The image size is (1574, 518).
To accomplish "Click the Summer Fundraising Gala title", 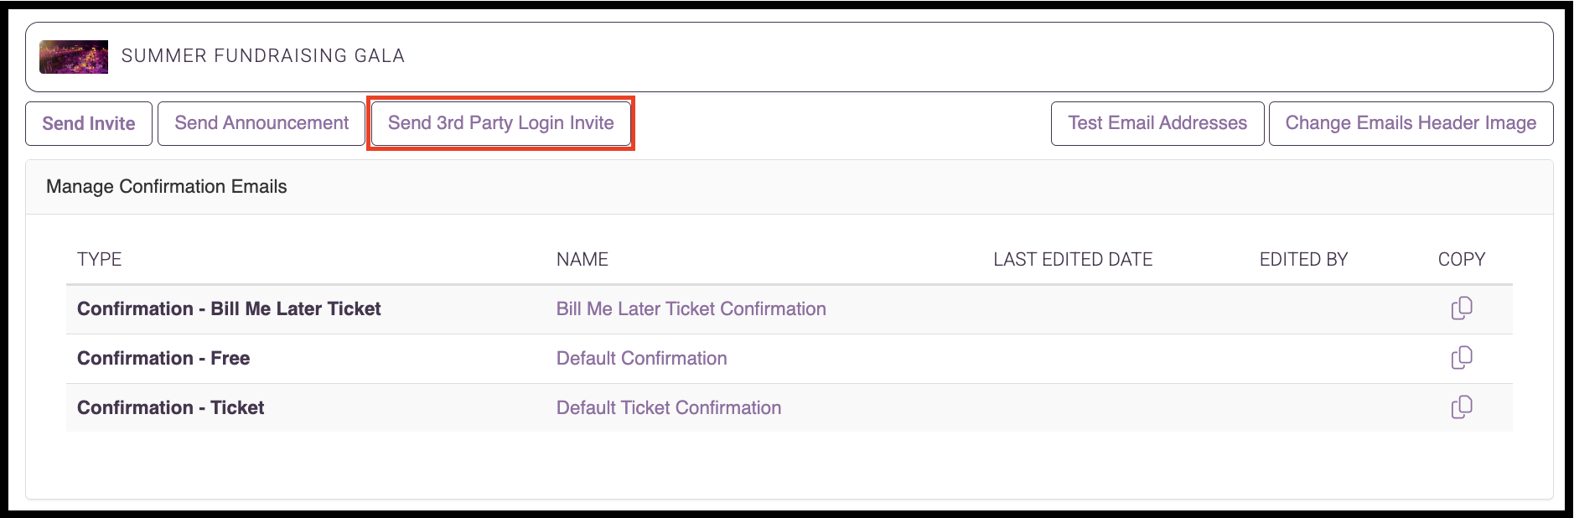I will tap(263, 55).
